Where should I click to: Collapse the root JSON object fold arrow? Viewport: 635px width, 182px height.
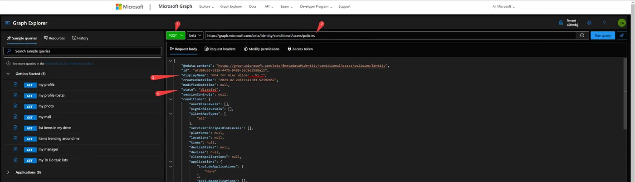click(170, 60)
